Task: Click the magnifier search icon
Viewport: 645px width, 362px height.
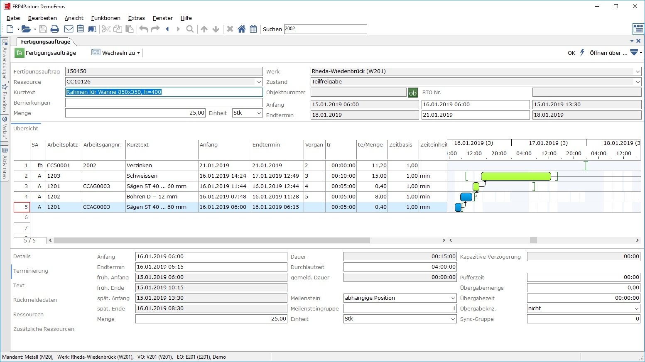Action: point(190,29)
